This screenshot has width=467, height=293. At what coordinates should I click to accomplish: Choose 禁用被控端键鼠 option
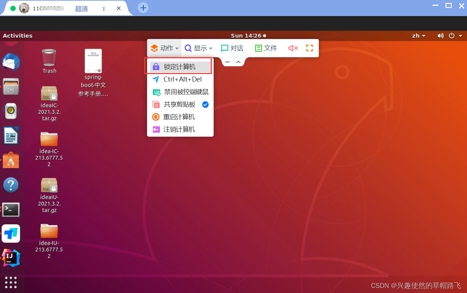pos(180,92)
